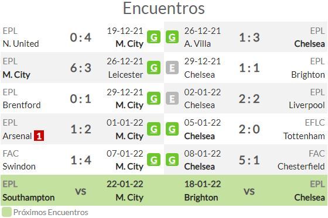Click the green Próximos Encuentros legend swatch

(x=6, y=212)
